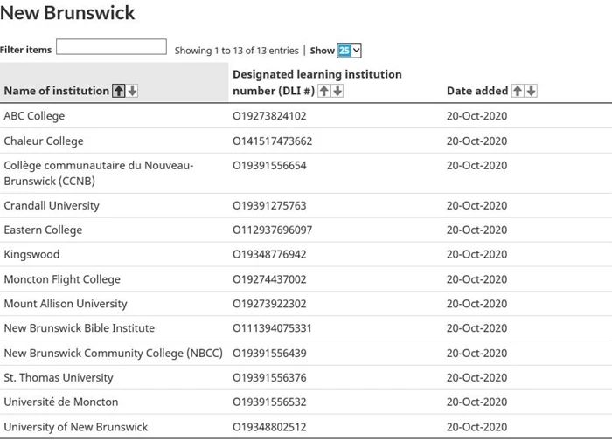
Task: Click DLI number O19348802512
Action: (x=269, y=427)
